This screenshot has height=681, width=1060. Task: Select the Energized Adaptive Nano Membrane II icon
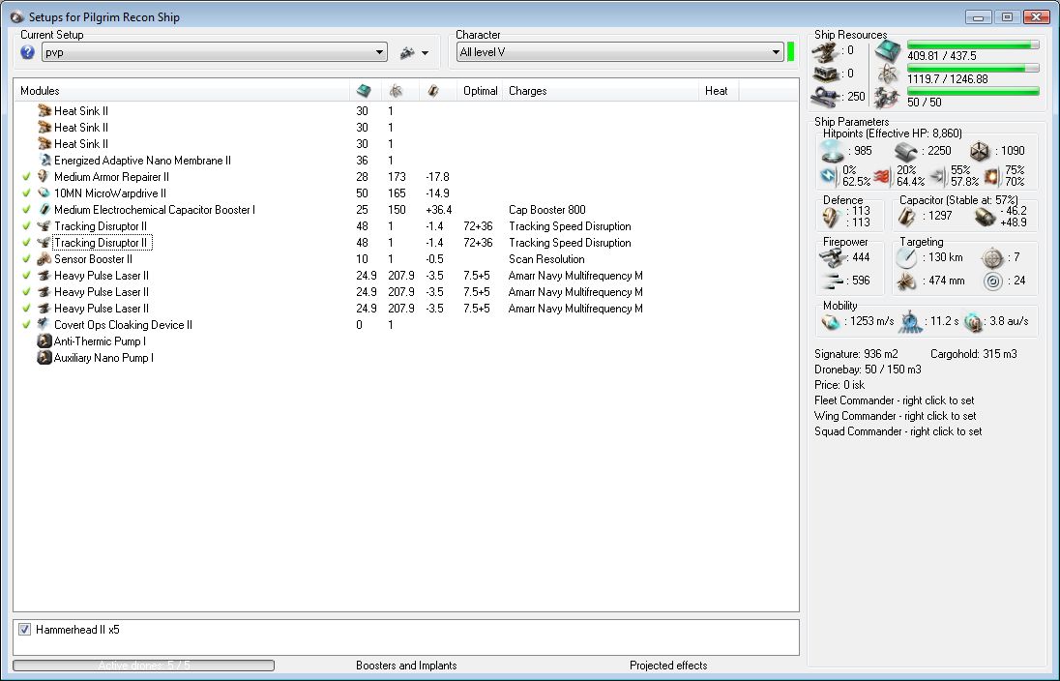click(x=44, y=161)
